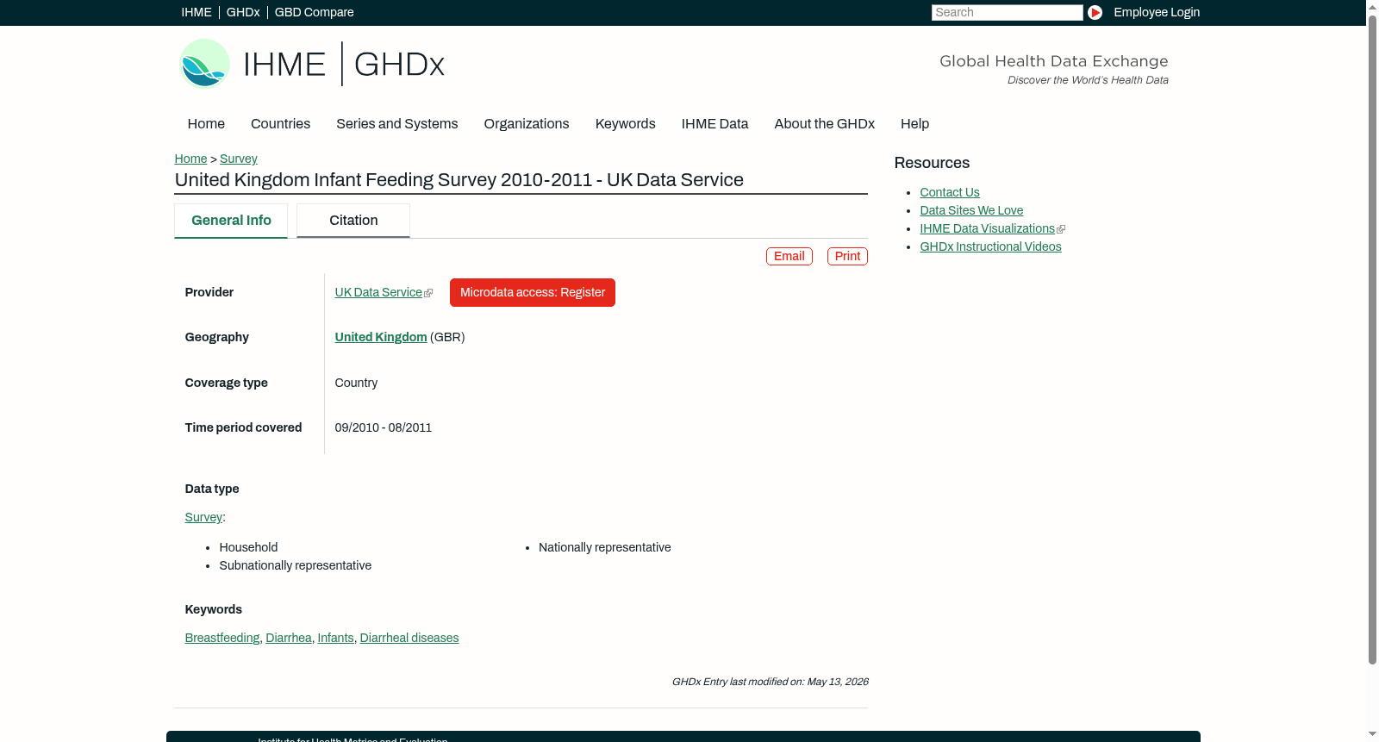This screenshot has height=742, width=1379.
Task: Click the 'Coverage type' field label
Action: (x=227, y=383)
